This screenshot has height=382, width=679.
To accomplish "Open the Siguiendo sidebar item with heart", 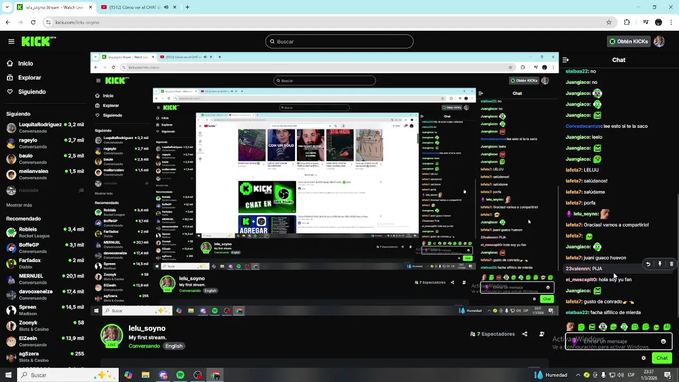I will pos(32,92).
